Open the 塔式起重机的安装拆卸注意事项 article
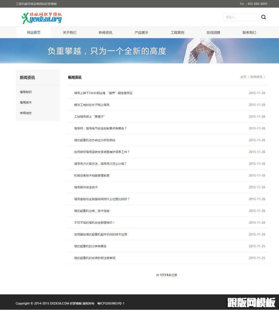279x310 pixels. tap(95, 258)
